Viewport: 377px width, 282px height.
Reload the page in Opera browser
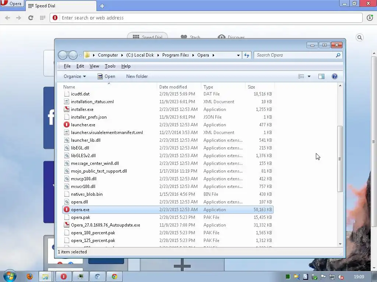tap(31, 18)
